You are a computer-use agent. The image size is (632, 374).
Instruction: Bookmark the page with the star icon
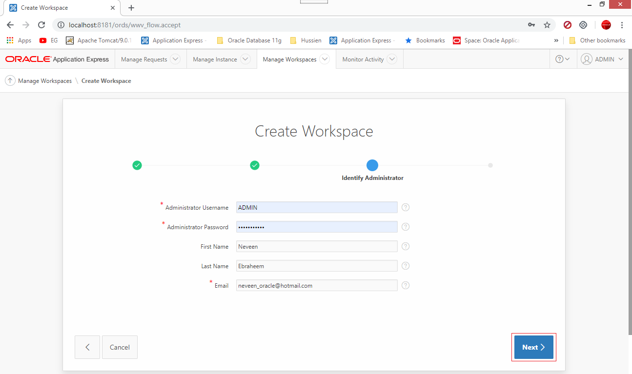click(x=547, y=25)
